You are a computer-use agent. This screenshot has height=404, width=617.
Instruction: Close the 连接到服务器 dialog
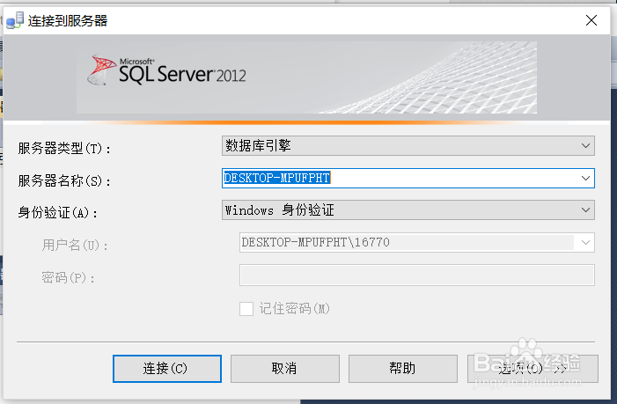[x=591, y=20]
